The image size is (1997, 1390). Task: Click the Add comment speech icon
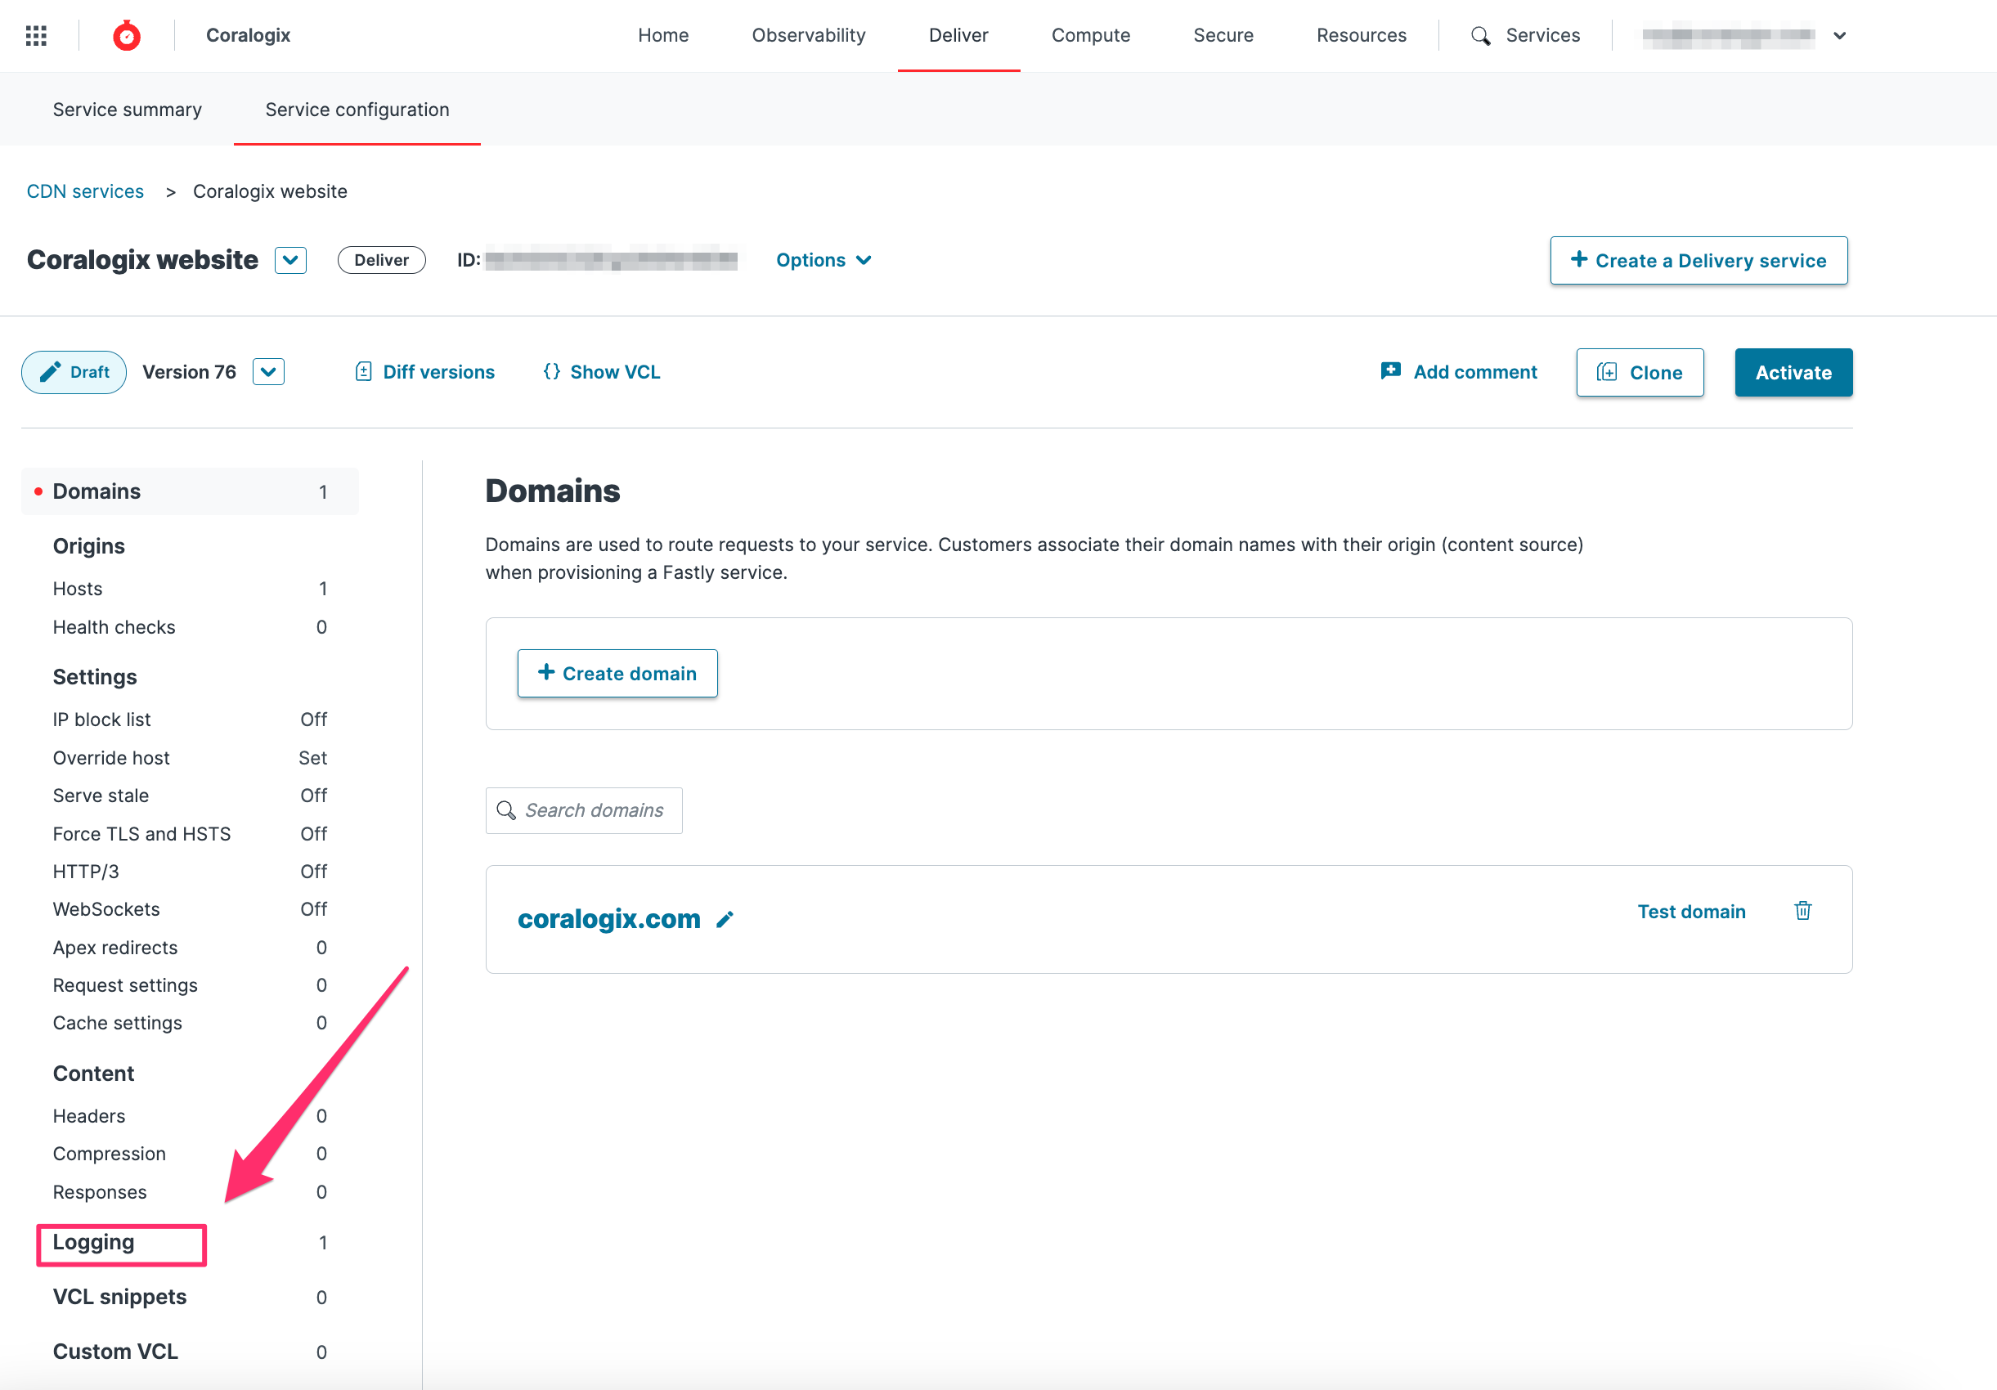click(x=1391, y=371)
